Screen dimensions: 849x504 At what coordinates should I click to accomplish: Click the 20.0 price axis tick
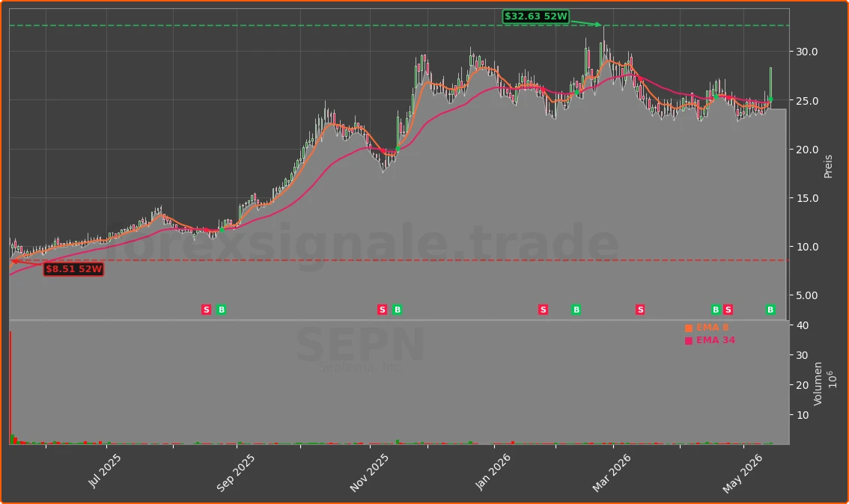807,150
